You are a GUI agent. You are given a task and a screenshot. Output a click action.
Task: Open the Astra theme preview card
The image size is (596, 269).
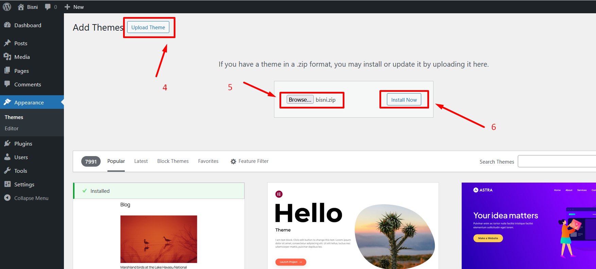coord(529,226)
